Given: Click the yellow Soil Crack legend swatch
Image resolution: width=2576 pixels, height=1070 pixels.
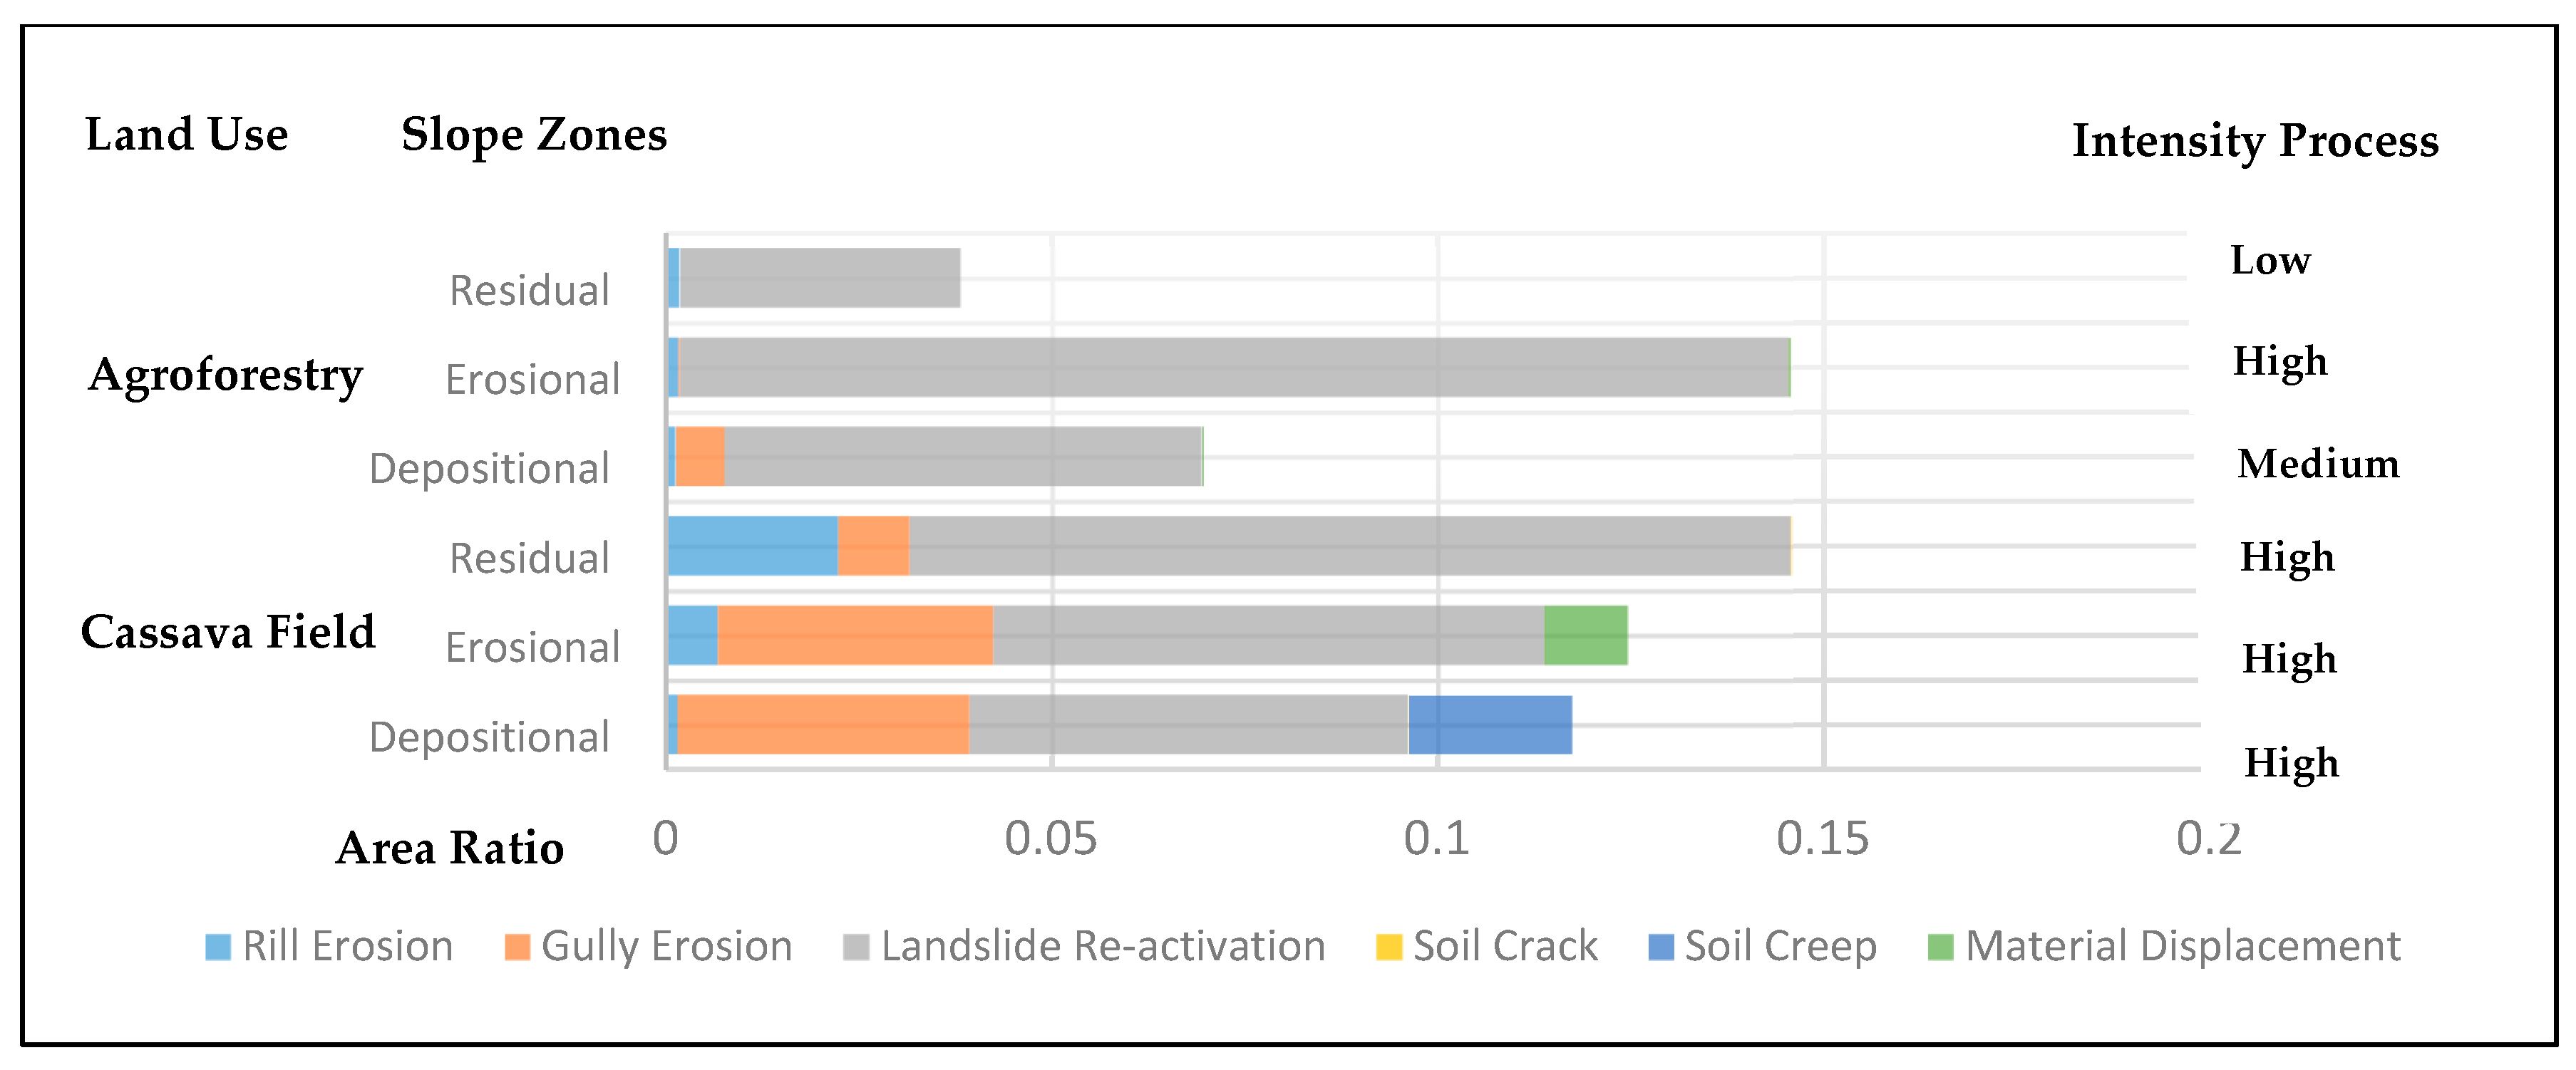Looking at the screenshot, I should (1389, 947).
